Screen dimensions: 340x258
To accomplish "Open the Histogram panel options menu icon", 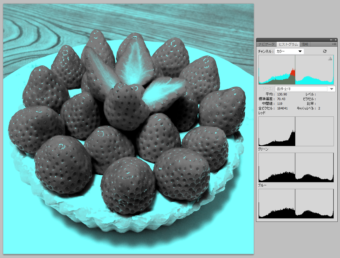I will point(334,44).
